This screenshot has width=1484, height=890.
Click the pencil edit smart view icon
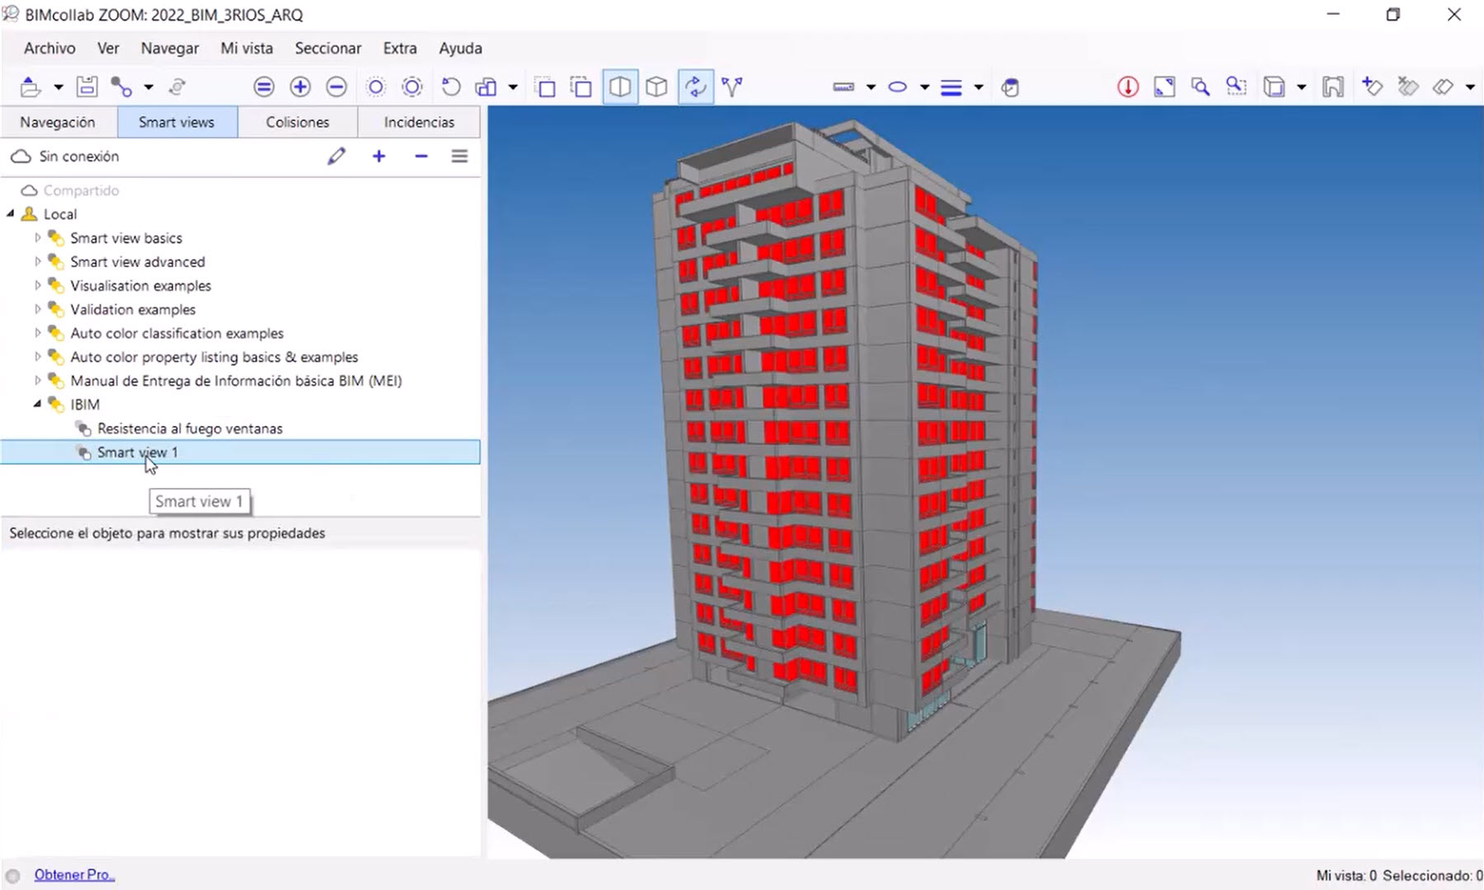point(336,156)
